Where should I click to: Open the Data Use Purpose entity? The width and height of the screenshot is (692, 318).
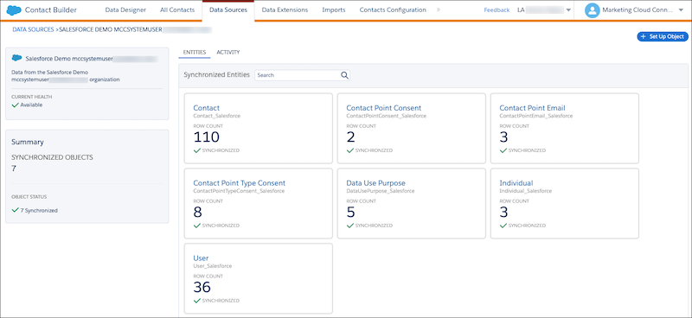(x=375, y=183)
